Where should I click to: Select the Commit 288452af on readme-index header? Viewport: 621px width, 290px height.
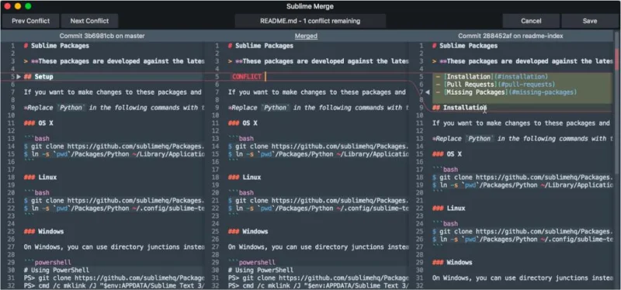(x=511, y=36)
